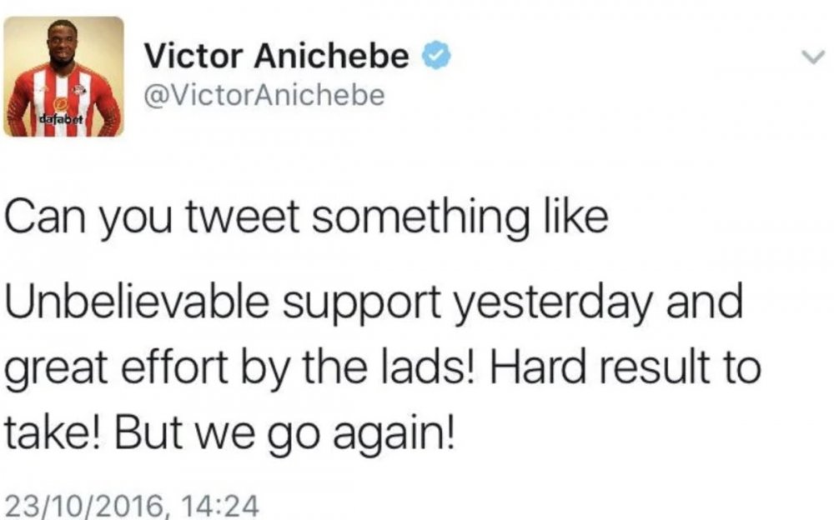Image resolution: width=834 pixels, height=520 pixels.
Task: Open the @VictorAnichebe handle link
Action: point(264,97)
